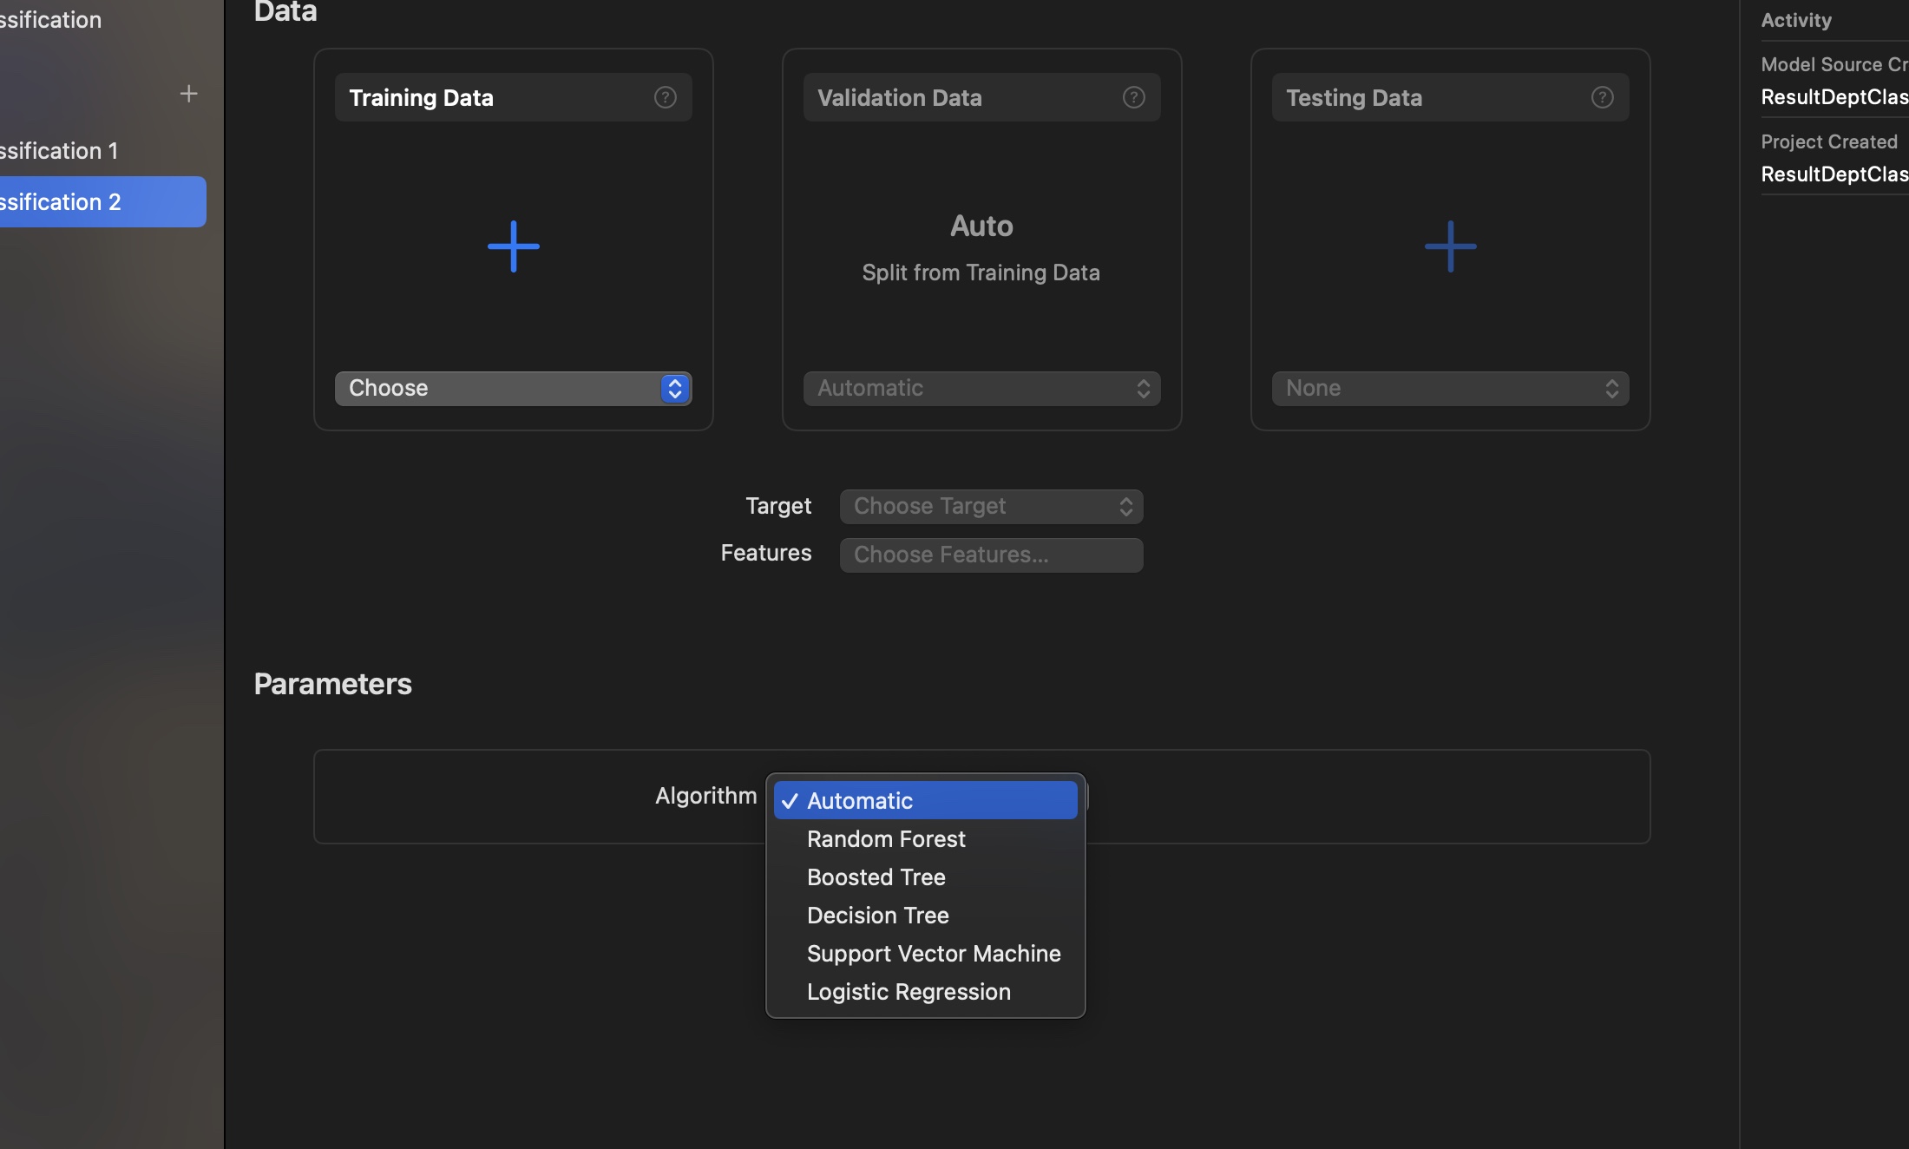Select Random Forest algorithm option

(886, 839)
